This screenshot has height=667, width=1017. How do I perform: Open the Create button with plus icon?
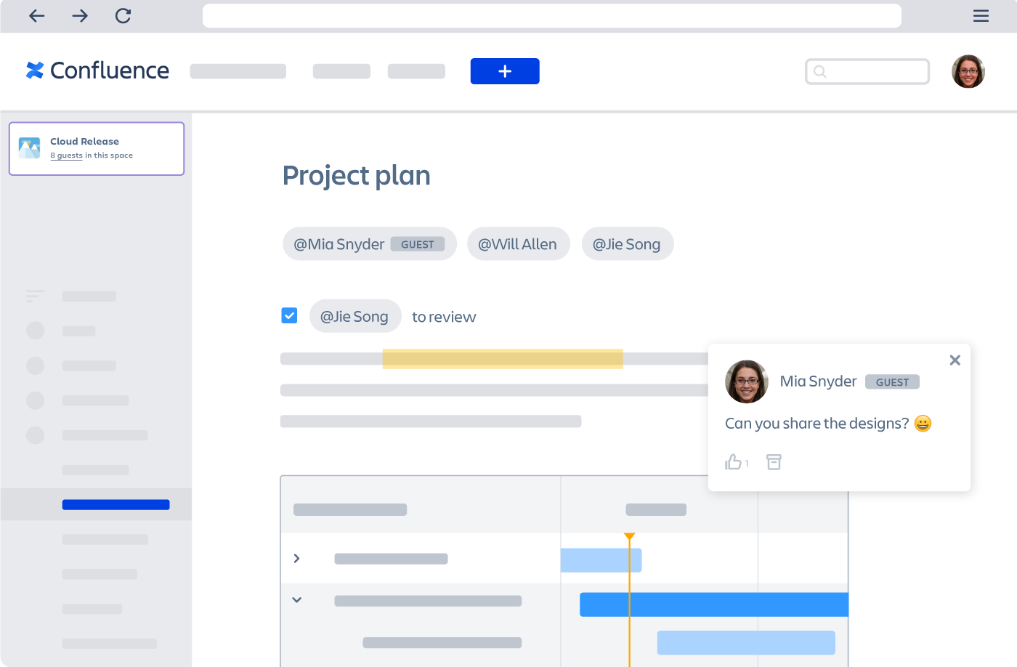pos(504,70)
